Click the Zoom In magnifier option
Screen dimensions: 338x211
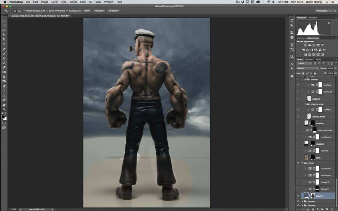point(16,11)
